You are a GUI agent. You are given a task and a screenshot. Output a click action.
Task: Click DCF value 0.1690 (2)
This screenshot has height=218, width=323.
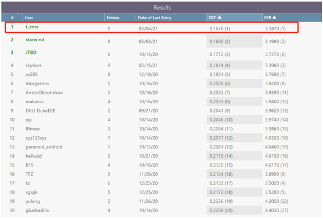click(220, 41)
